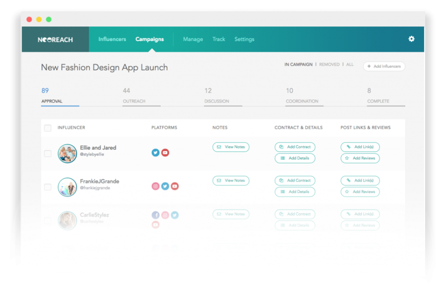Screen dimensions: 446x290
Task: Check the CarlieStylez row checkbox
Action: coord(48,221)
